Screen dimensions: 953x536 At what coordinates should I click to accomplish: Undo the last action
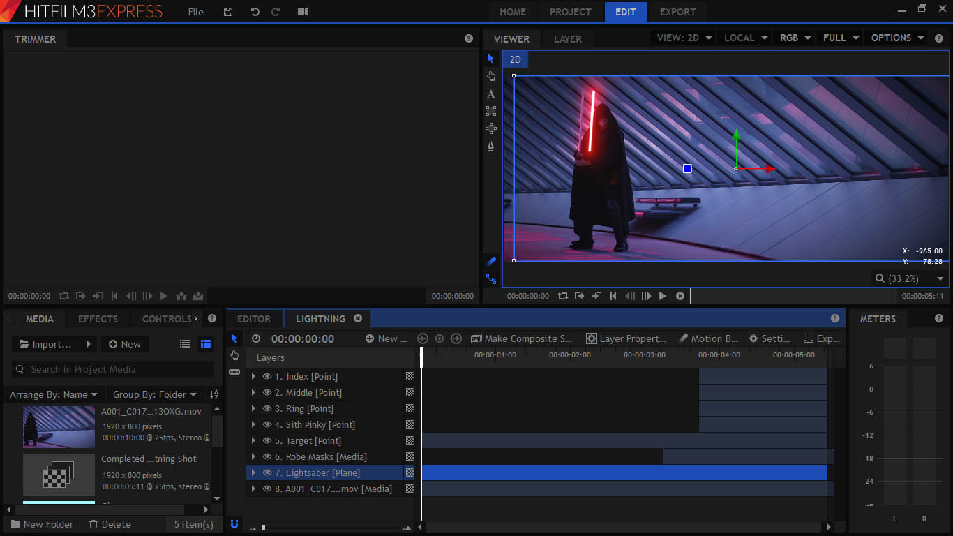click(255, 12)
